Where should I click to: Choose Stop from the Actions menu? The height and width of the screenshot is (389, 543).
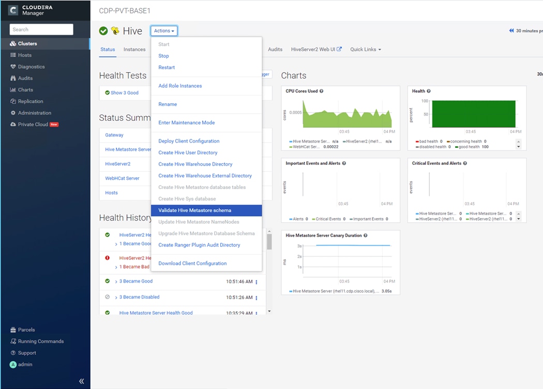point(206,56)
